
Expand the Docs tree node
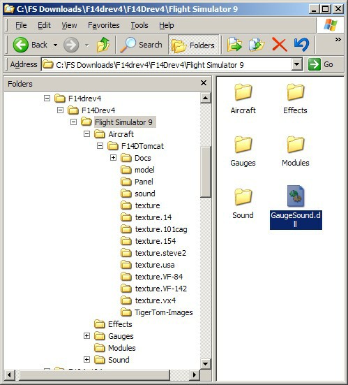point(113,158)
